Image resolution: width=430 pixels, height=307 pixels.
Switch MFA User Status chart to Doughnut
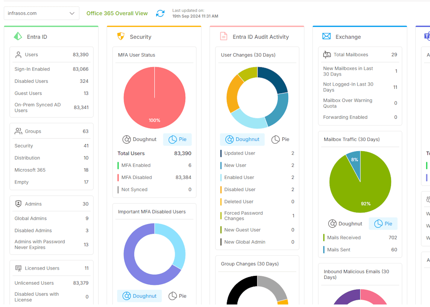[x=139, y=139]
